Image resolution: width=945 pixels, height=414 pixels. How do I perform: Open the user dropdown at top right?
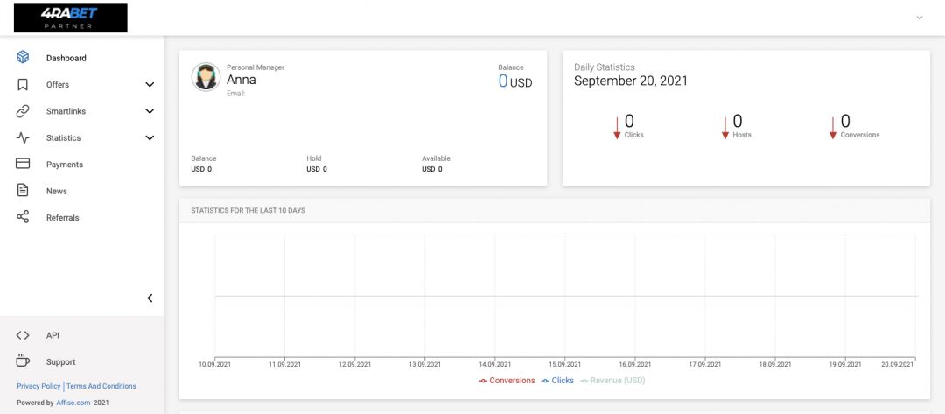(919, 18)
